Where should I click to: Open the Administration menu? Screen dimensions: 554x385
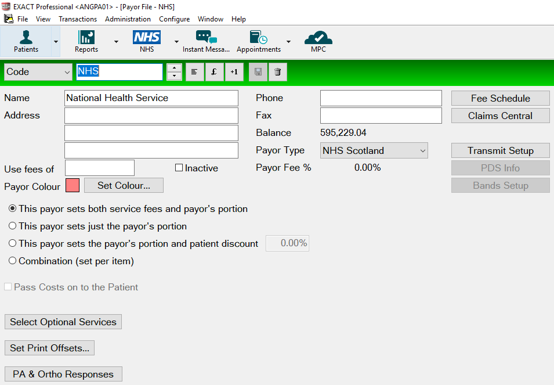[x=128, y=19]
